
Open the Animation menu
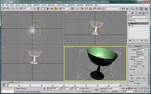(52, 5)
